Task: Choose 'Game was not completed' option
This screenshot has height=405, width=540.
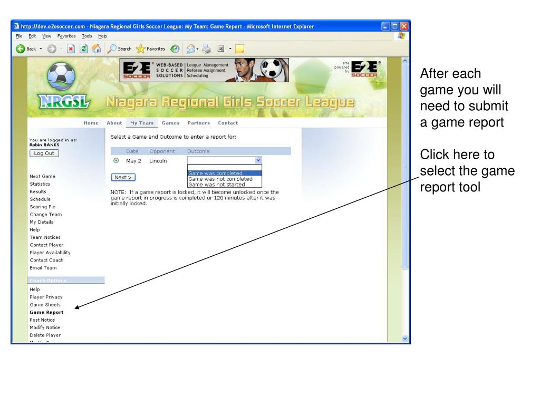Action: click(225, 179)
